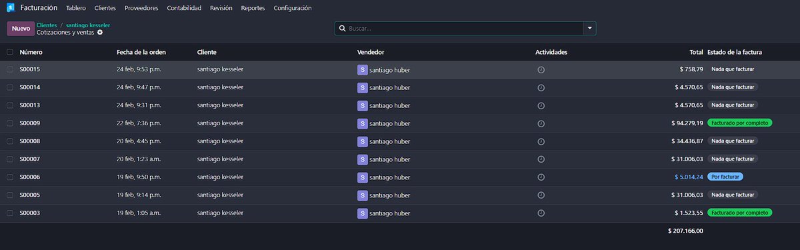
Task: Select the checkbox for order S00005
Action: tap(10, 195)
